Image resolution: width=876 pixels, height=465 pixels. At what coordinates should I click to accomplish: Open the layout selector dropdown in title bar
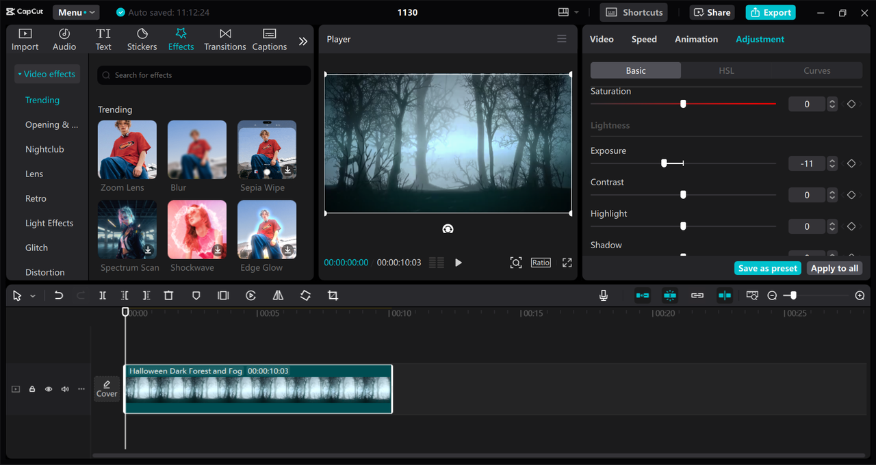(x=568, y=12)
